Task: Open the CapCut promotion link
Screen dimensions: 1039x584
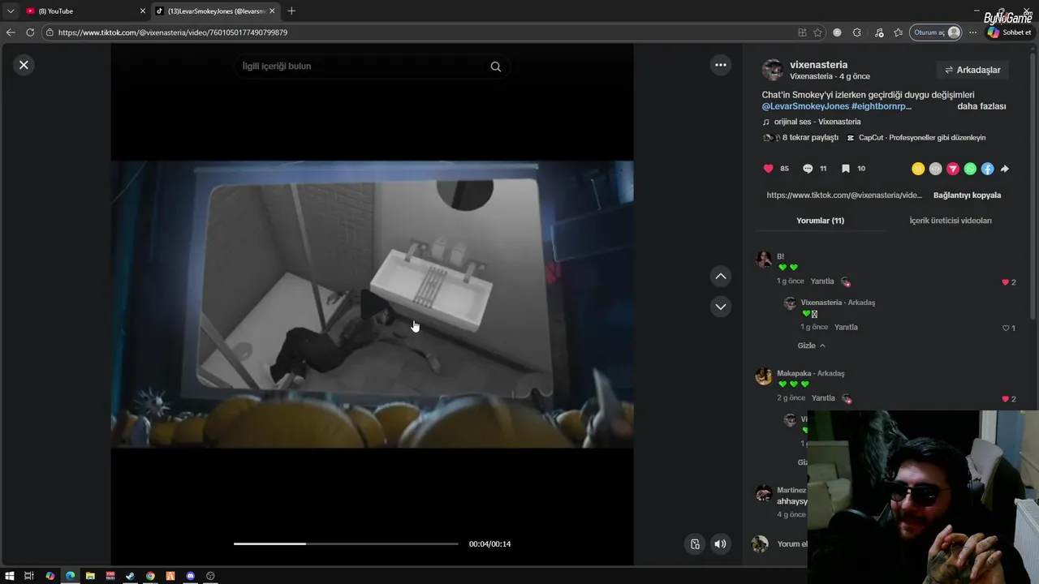Action: click(x=916, y=138)
